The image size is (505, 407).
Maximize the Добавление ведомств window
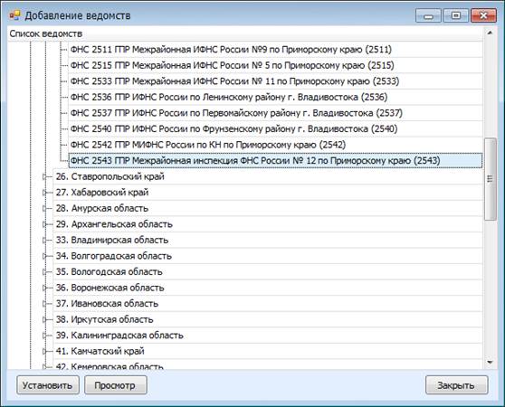pyautogui.click(x=456, y=15)
